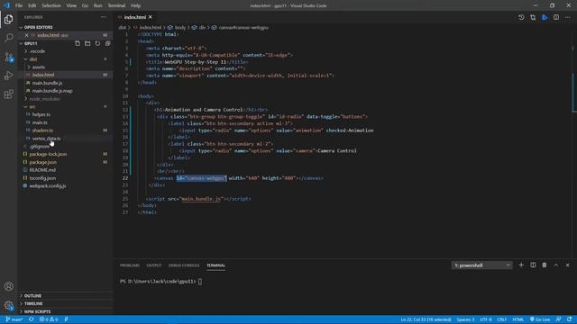Refresh the Explorer file tree
The height and width of the screenshot is (324, 577).
(x=97, y=43)
